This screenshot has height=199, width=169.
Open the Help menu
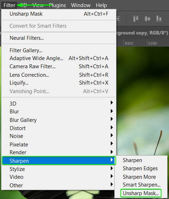[101, 5]
